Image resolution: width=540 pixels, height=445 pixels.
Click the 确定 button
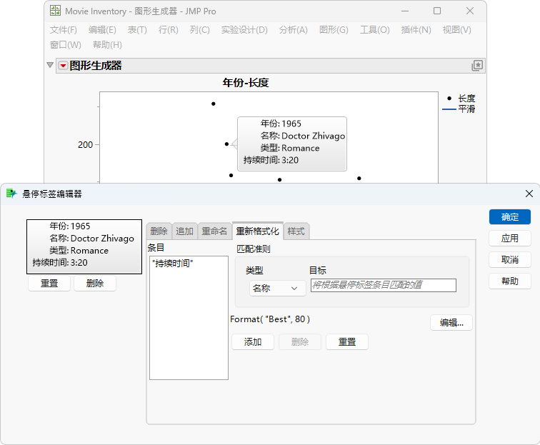(510, 217)
